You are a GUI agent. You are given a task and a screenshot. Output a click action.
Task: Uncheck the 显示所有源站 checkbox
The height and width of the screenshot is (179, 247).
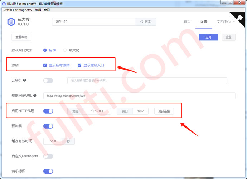pyautogui.click(x=45, y=65)
